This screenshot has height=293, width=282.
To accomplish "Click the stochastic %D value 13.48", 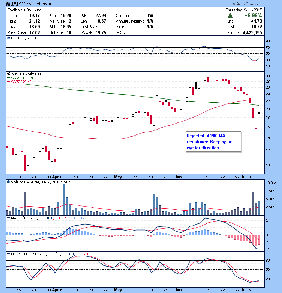I will (82, 254).
